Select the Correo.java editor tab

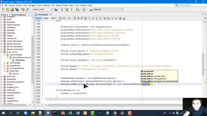point(43,15)
